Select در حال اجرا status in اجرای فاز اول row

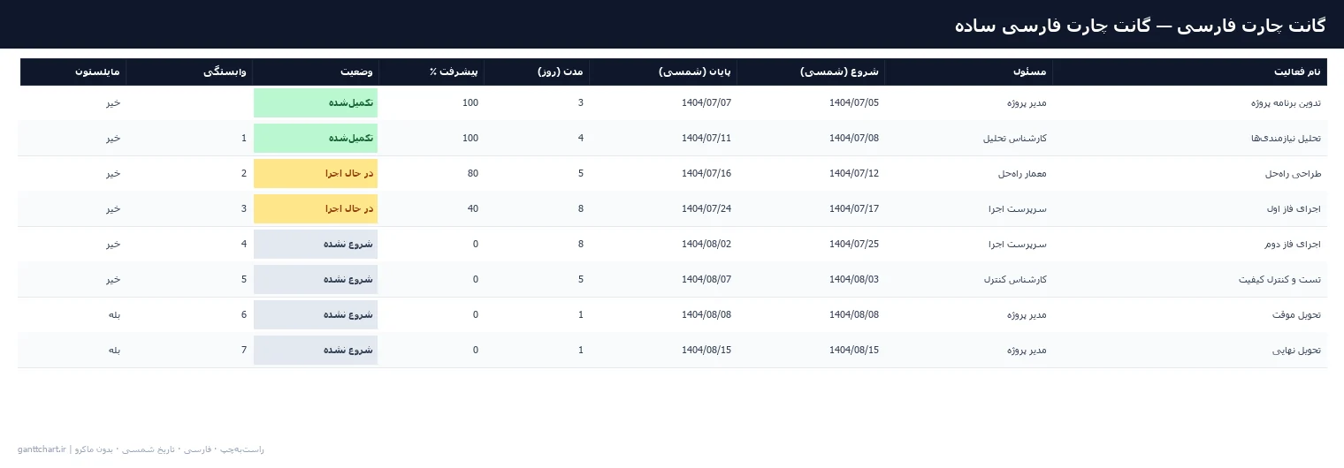click(316, 209)
